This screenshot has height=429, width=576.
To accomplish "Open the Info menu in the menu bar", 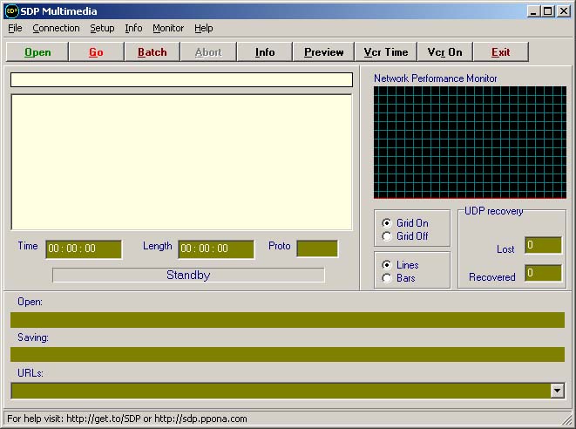I will [133, 28].
